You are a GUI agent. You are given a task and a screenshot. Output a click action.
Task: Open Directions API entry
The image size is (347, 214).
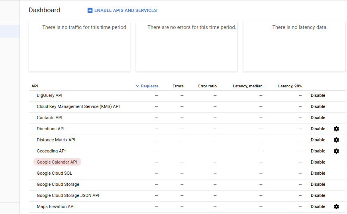[x=51, y=129]
